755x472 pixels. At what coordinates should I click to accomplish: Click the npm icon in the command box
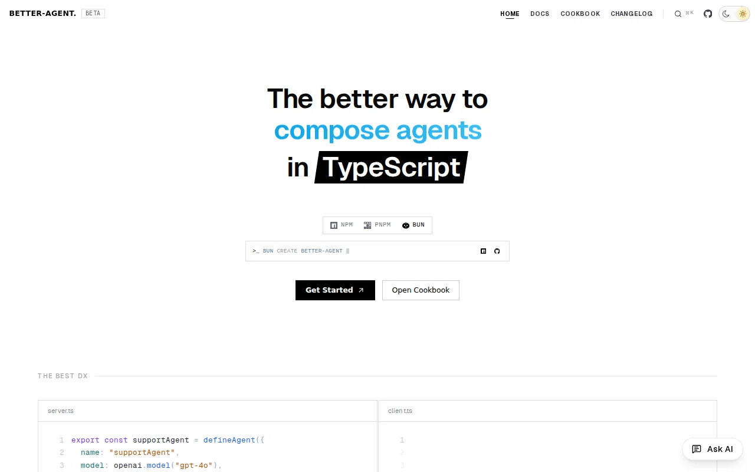pyautogui.click(x=484, y=251)
